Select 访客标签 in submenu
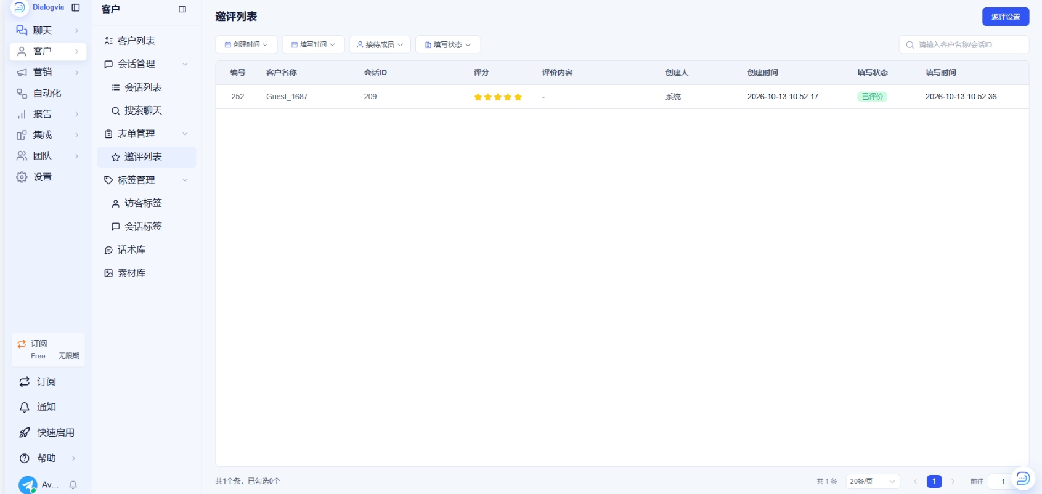The width and height of the screenshot is (1042, 494). coord(146,203)
